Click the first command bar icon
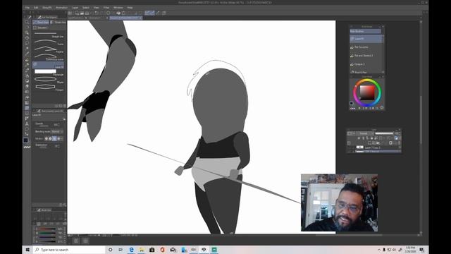The image size is (451, 254). [x=70, y=13]
